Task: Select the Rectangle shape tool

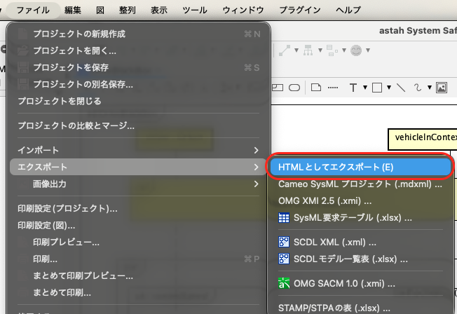Action: 376,88
